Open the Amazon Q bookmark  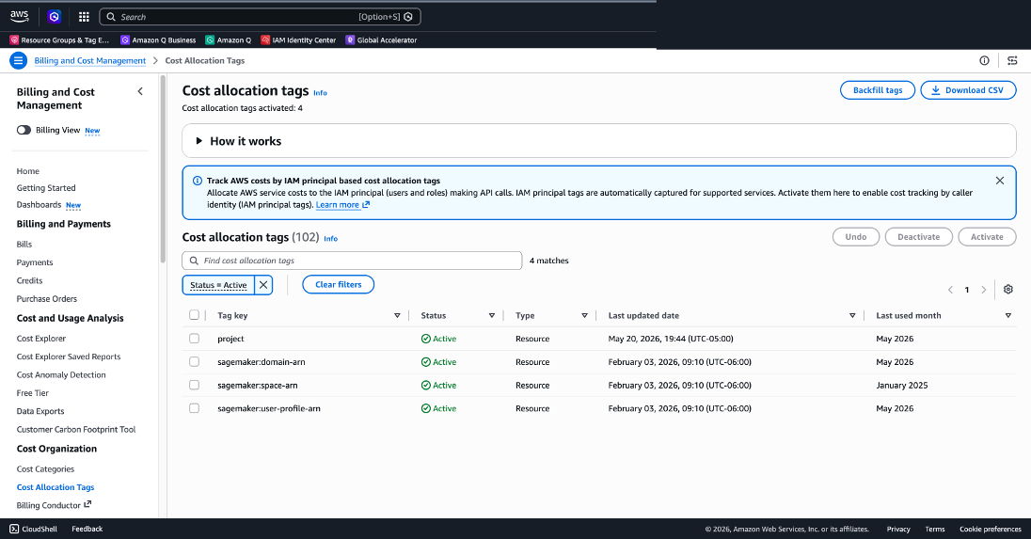229,40
